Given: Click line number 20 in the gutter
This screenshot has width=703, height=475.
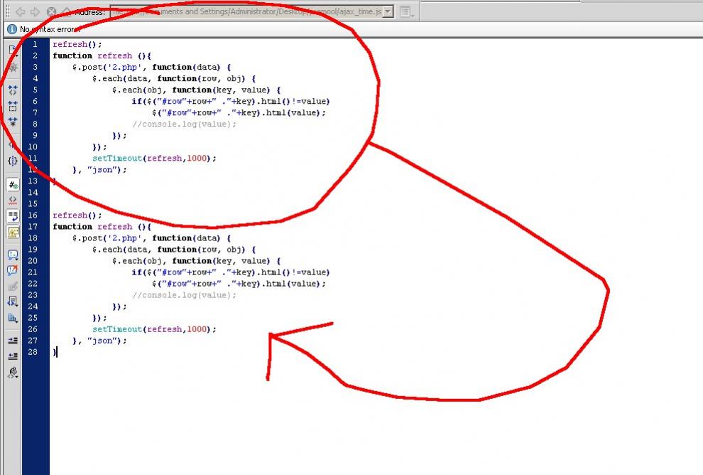Looking at the screenshot, I should 33,261.
